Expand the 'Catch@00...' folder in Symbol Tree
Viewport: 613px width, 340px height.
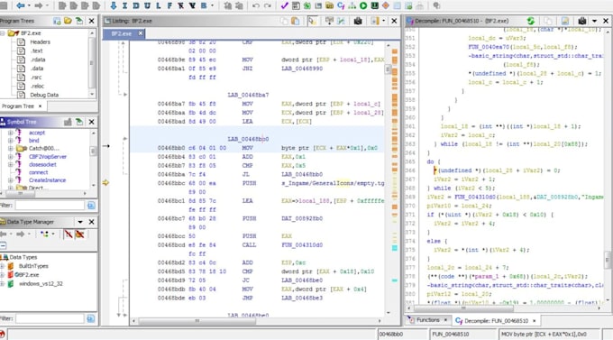point(11,148)
